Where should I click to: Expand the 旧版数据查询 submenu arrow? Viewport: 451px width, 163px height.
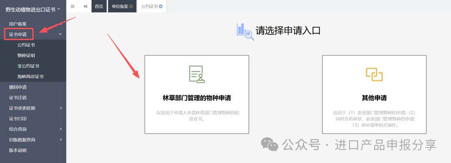tap(61, 140)
